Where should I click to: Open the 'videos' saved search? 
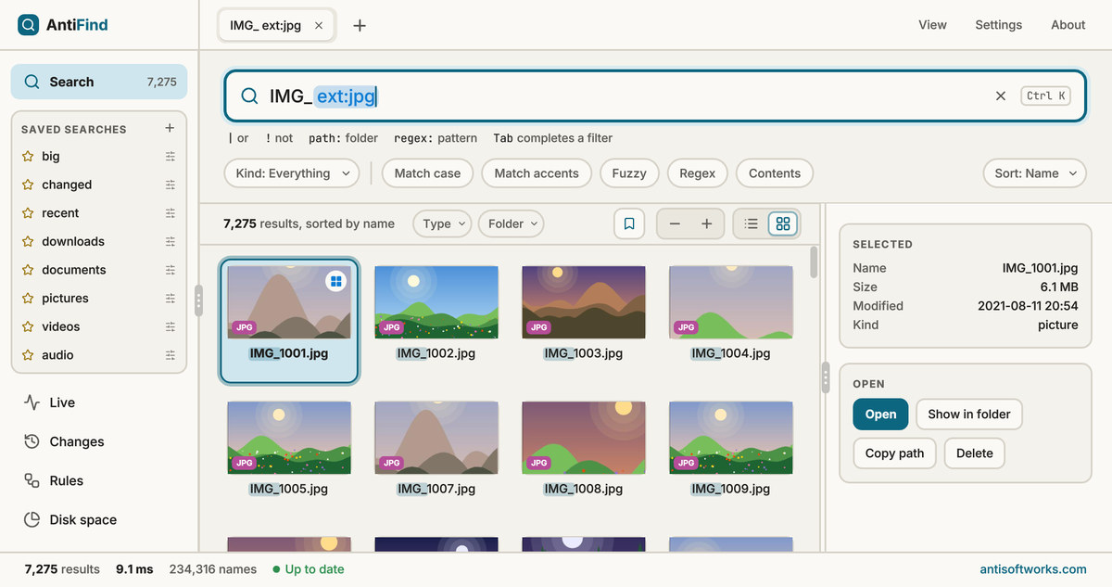click(61, 326)
